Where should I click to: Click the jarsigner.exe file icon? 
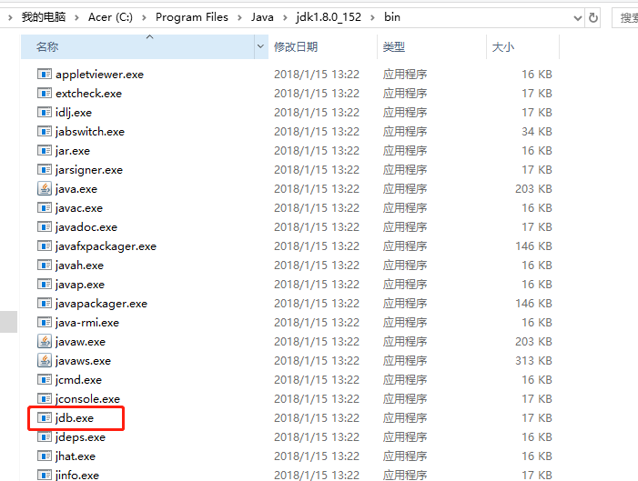45,169
